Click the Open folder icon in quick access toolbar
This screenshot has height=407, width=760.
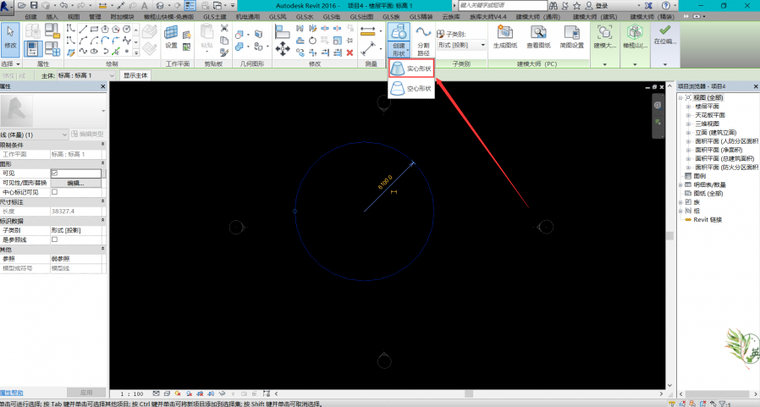pos(21,5)
